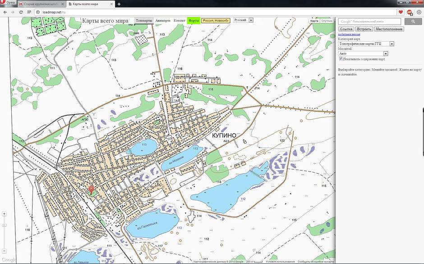Image resolution: width=424 pixels, height=264 pixels.
Task: Open the map category dropdown
Action: [392, 44]
